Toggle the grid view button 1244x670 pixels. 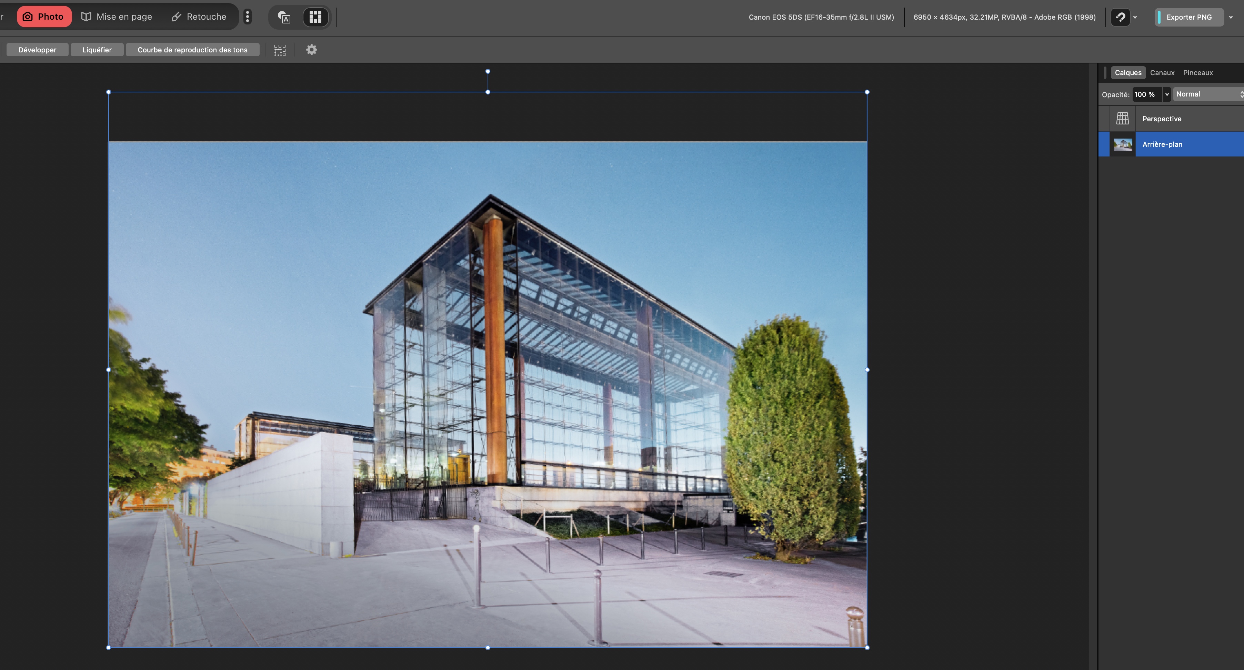[315, 17]
